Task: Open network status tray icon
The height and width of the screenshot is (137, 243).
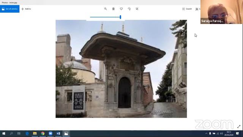Action: tap(218, 134)
